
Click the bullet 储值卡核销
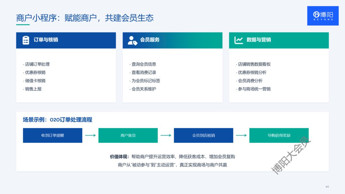pyautogui.click(x=34, y=81)
